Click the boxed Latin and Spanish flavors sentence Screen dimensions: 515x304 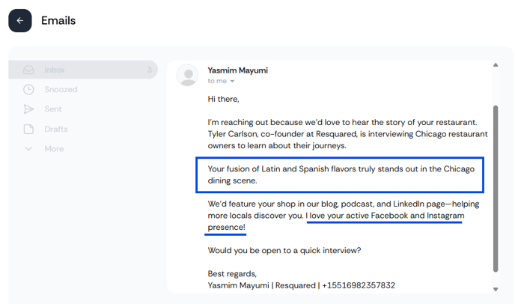click(x=341, y=174)
